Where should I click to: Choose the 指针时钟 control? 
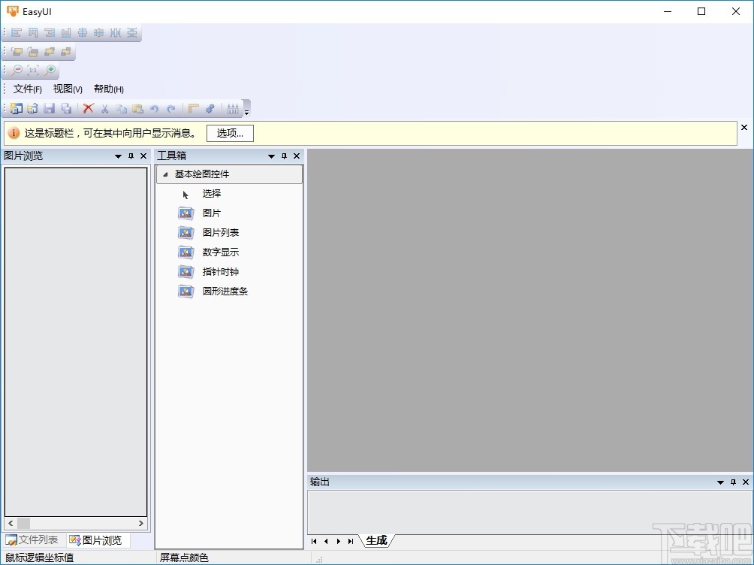[220, 271]
